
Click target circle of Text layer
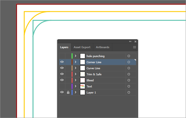[x=129, y=86]
